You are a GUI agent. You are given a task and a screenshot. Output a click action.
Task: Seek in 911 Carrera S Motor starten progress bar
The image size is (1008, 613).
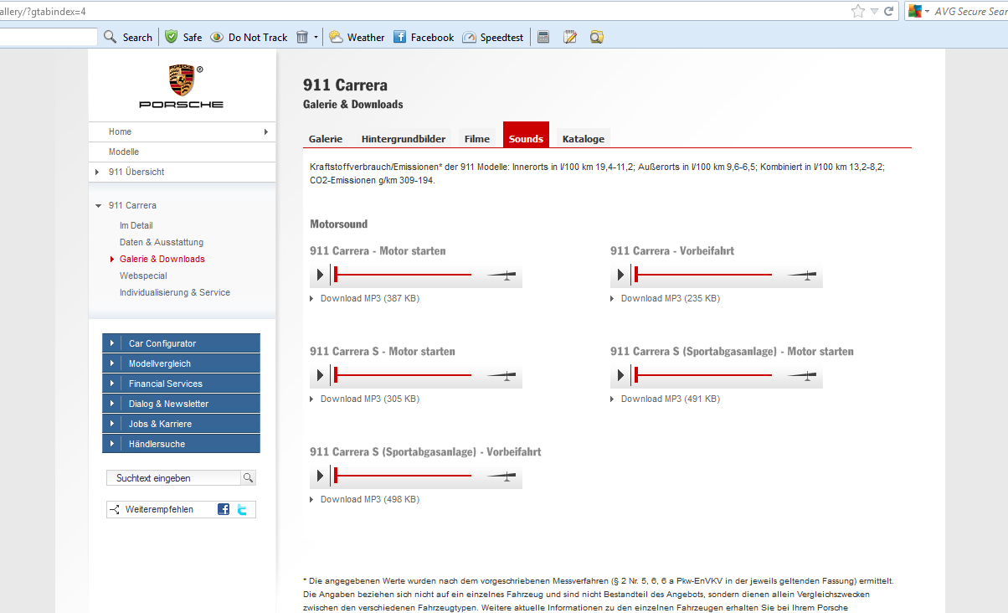tap(403, 375)
